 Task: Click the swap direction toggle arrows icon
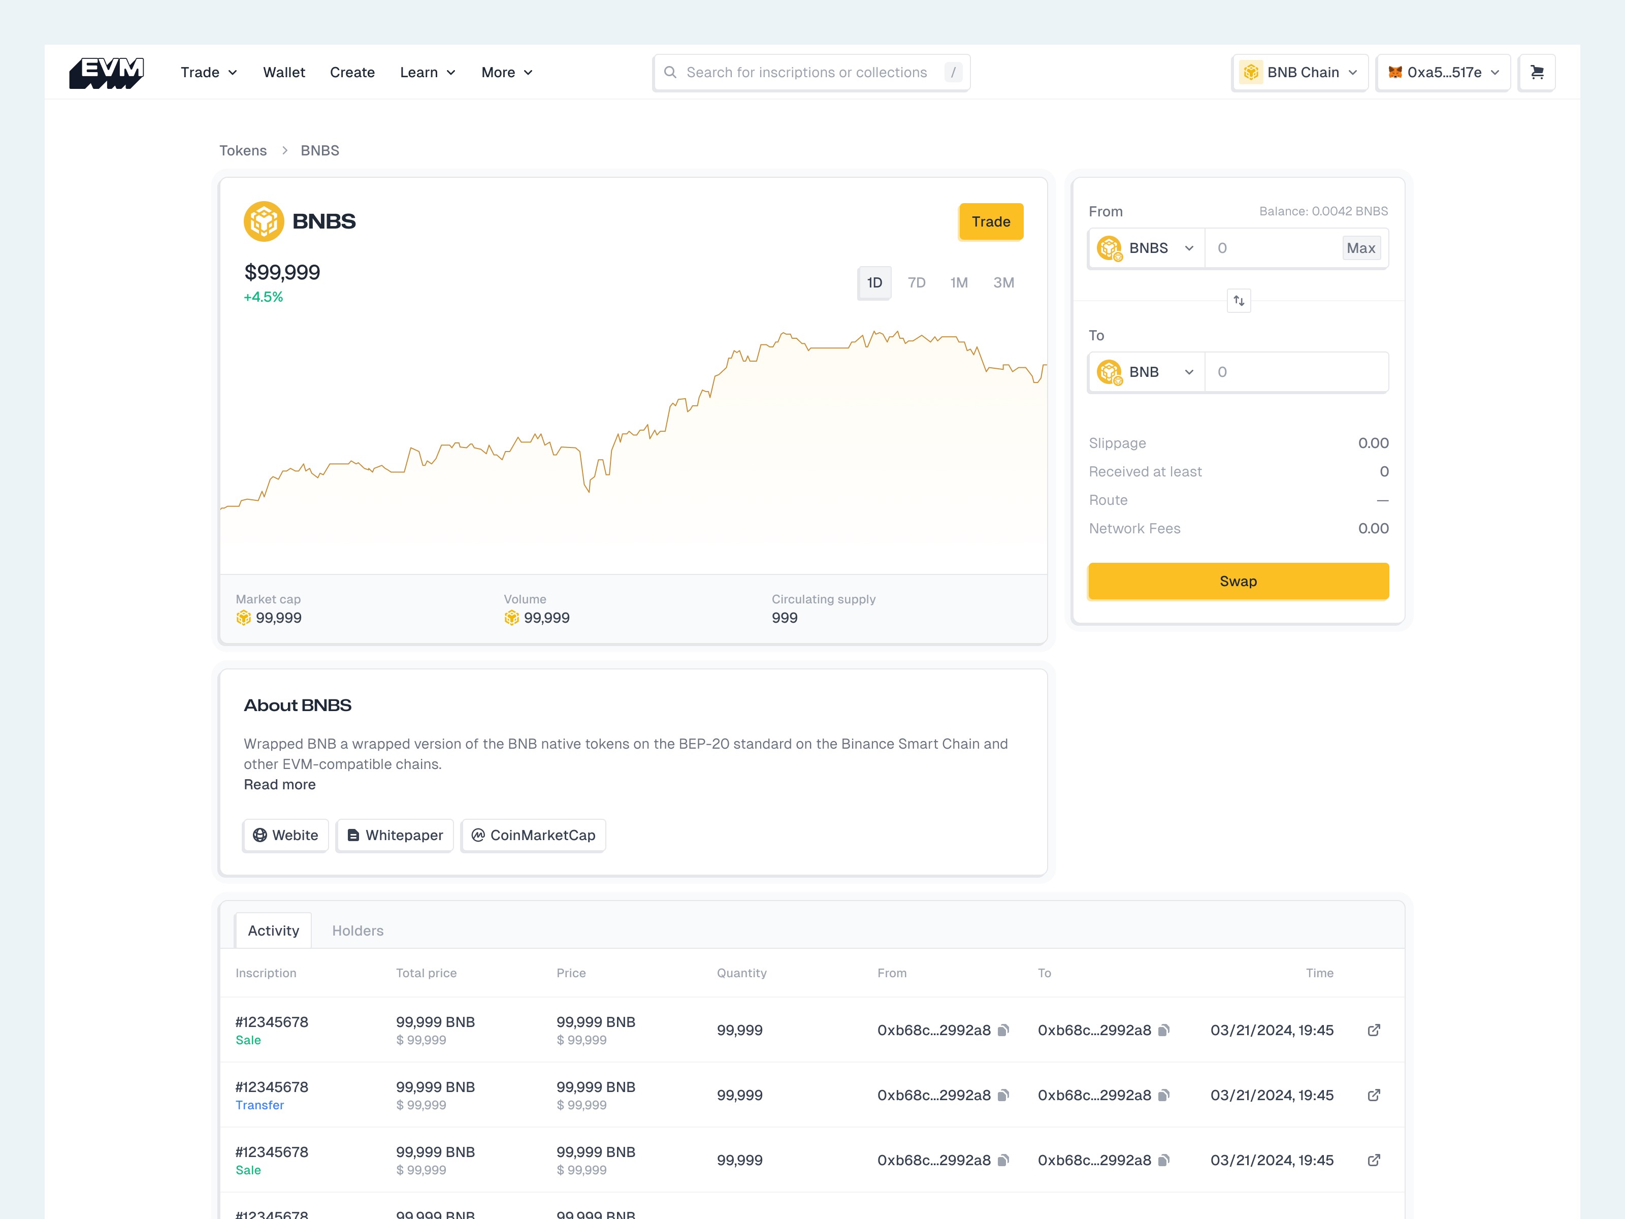[1238, 301]
